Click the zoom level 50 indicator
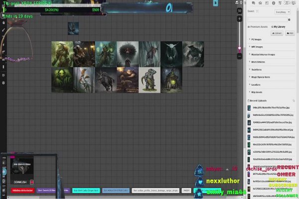Viewport: 299px width, 199px height. tap(240, 11)
